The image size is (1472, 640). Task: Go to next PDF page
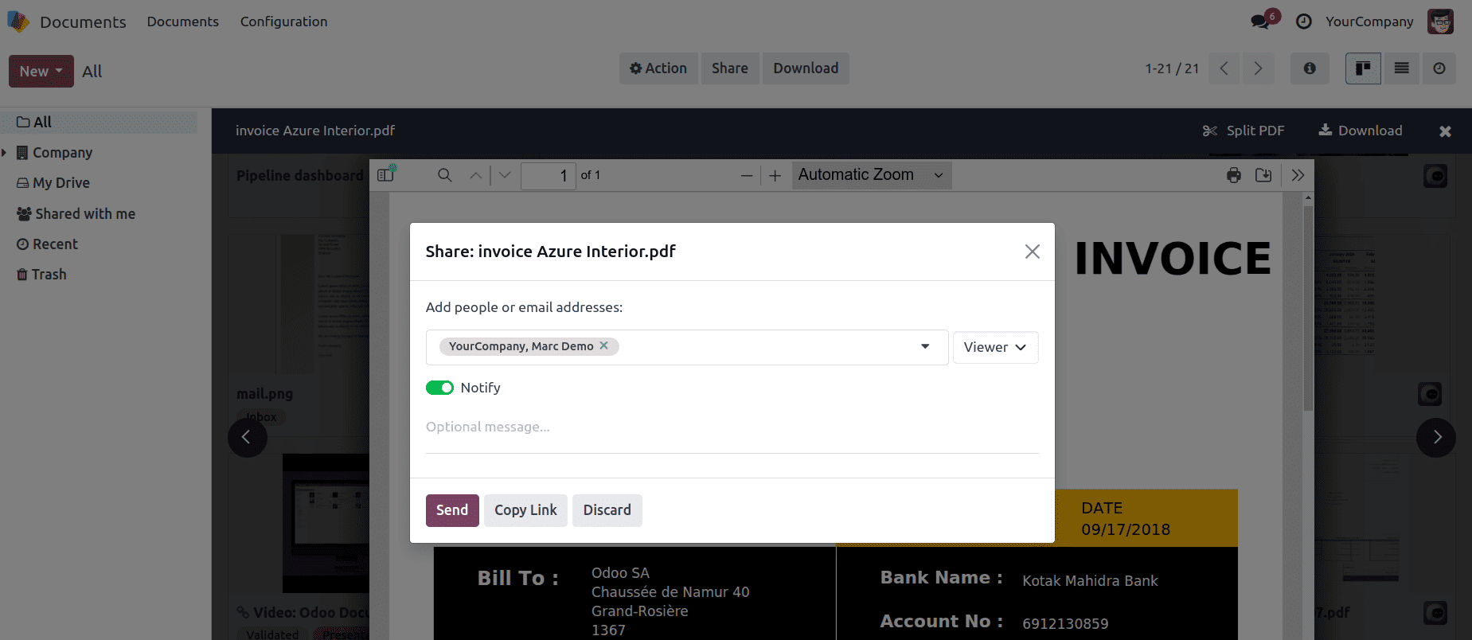point(505,175)
